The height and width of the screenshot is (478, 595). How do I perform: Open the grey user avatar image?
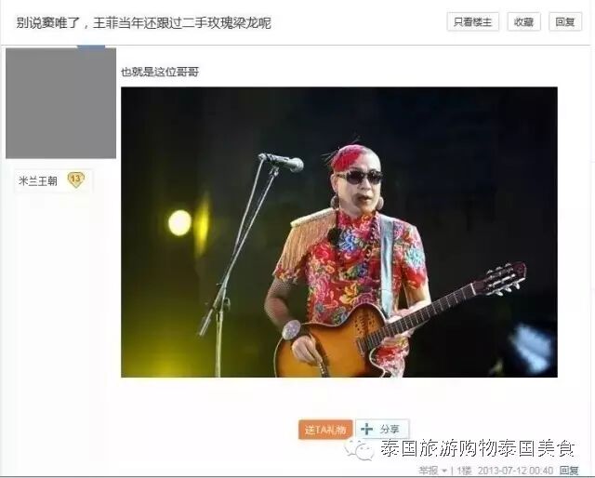point(60,103)
